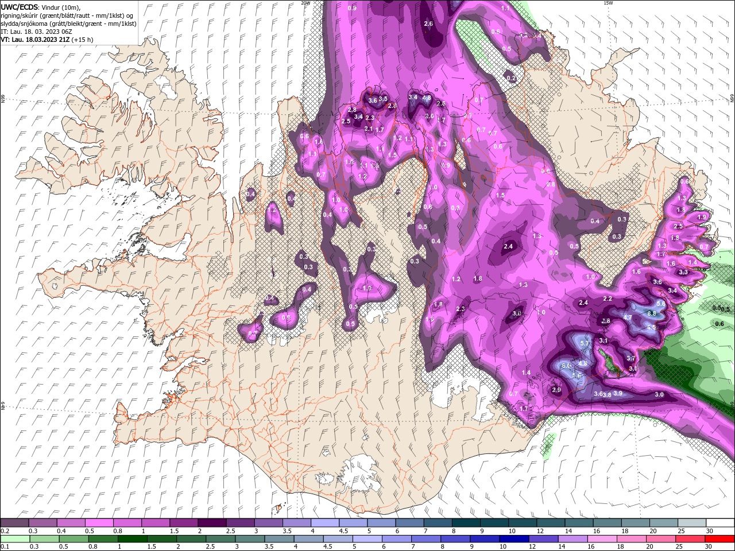735x551 pixels.
Task: Click the 8.8 precipitation value on the map
Action: [x=652, y=314]
